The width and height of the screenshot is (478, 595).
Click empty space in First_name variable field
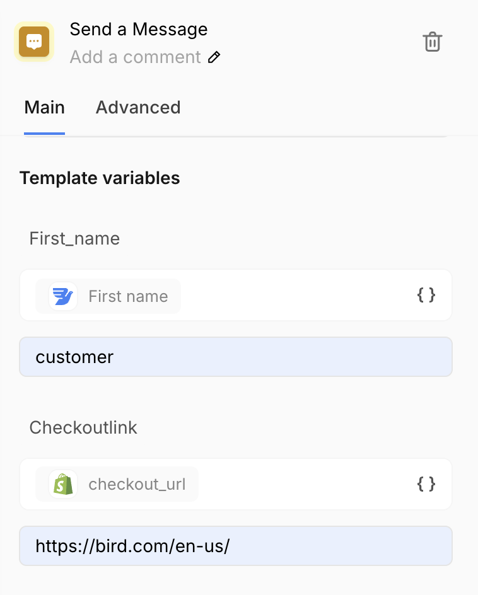(x=296, y=295)
